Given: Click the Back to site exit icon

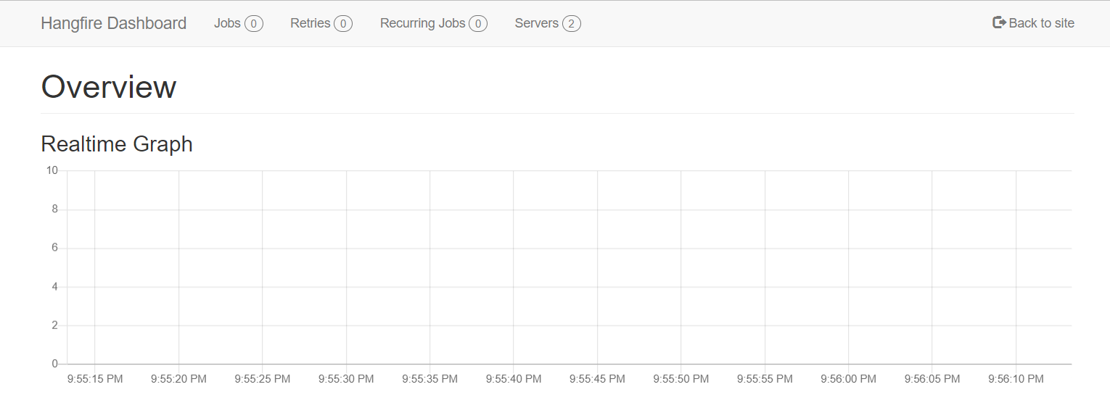Looking at the screenshot, I should point(999,22).
